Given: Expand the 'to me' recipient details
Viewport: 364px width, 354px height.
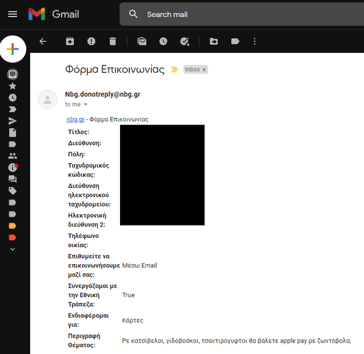Looking at the screenshot, I should click(85, 105).
